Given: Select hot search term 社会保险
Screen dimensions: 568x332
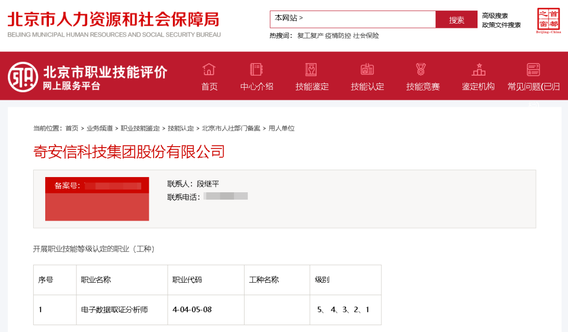Looking at the screenshot, I should [x=366, y=36].
